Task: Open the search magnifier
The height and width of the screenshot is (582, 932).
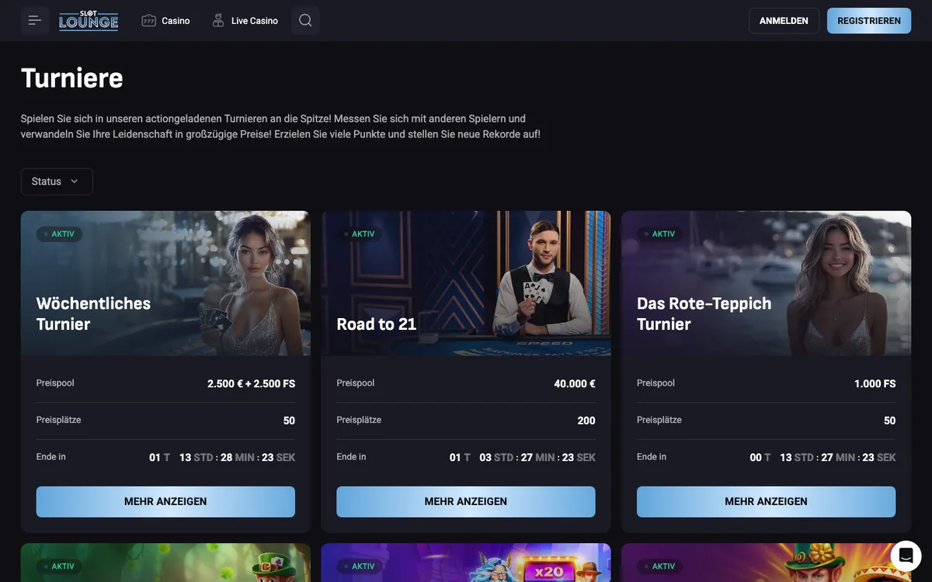Action: click(305, 20)
